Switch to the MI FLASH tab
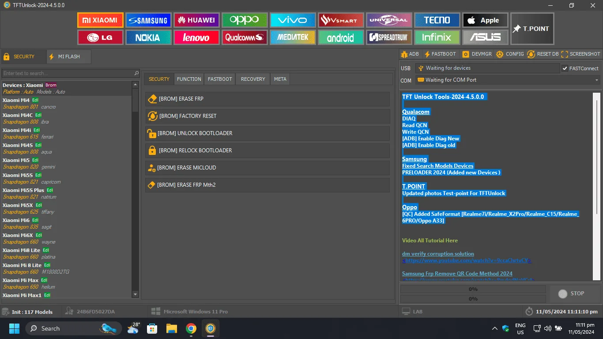Screen dimensions: 603x339 tap(69, 56)
